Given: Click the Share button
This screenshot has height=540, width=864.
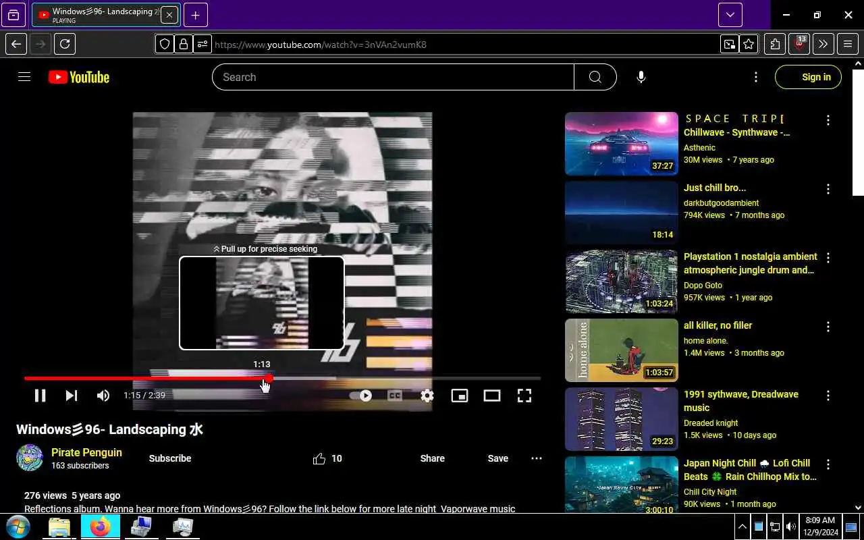Looking at the screenshot, I should pyautogui.click(x=433, y=458).
